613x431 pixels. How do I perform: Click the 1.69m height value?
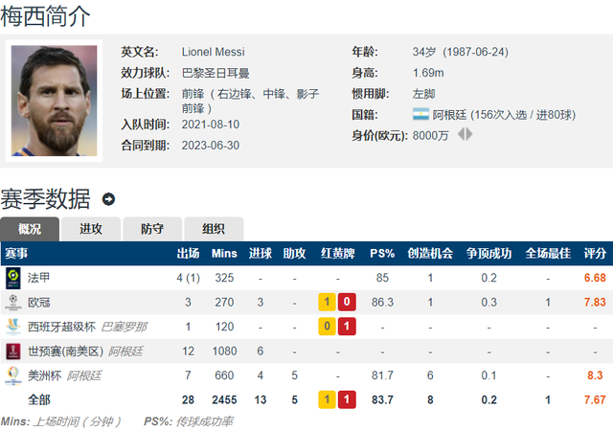click(x=428, y=73)
